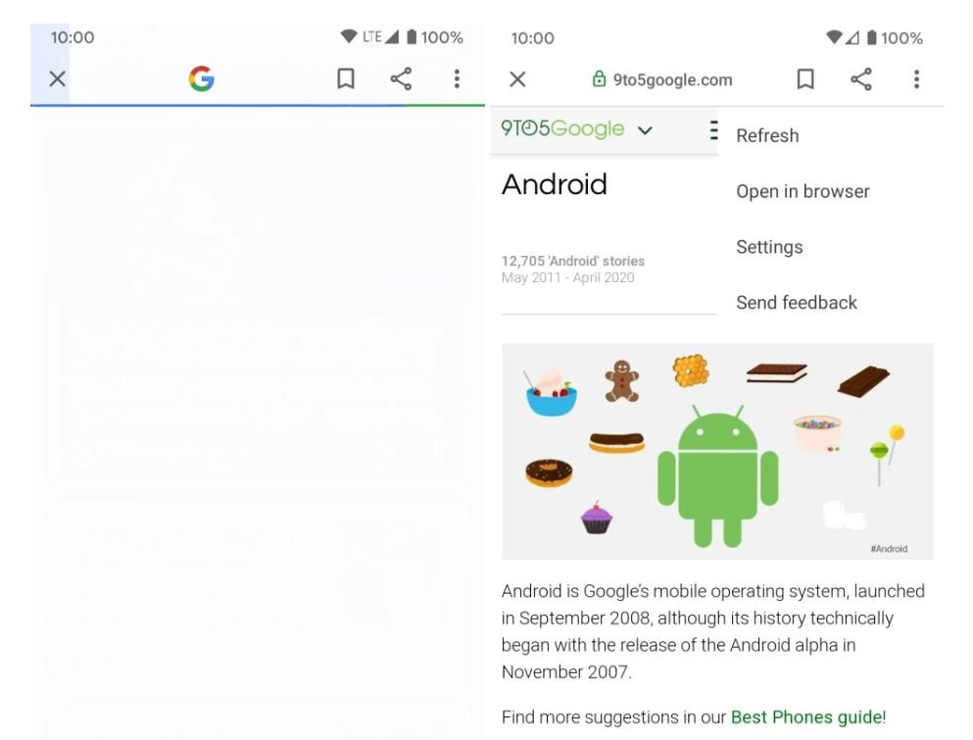This screenshot has height=740, width=973.
Task: Tap the green lock security icon
Action: tap(599, 78)
